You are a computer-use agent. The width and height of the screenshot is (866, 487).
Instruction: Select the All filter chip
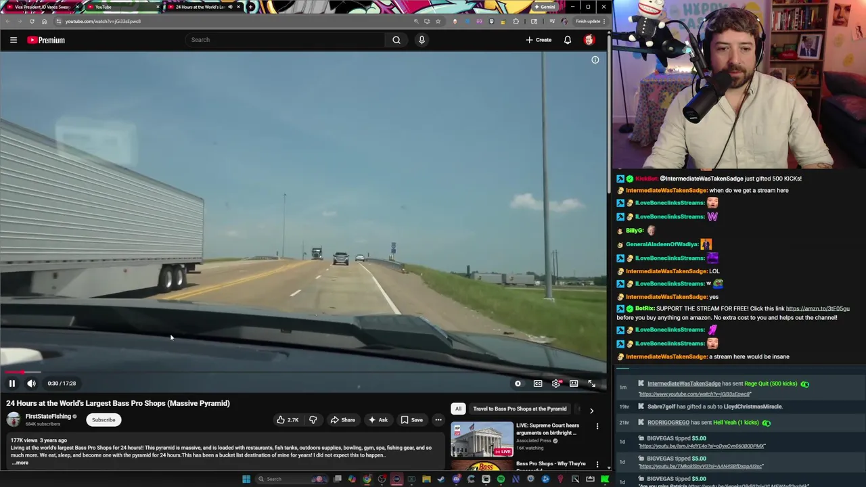[x=458, y=409]
